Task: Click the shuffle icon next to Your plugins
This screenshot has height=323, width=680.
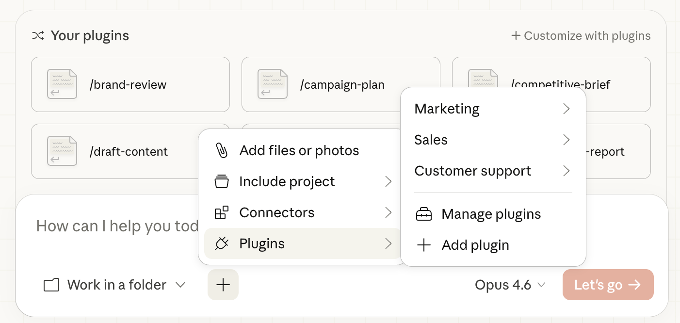Action: pos(38,35)
